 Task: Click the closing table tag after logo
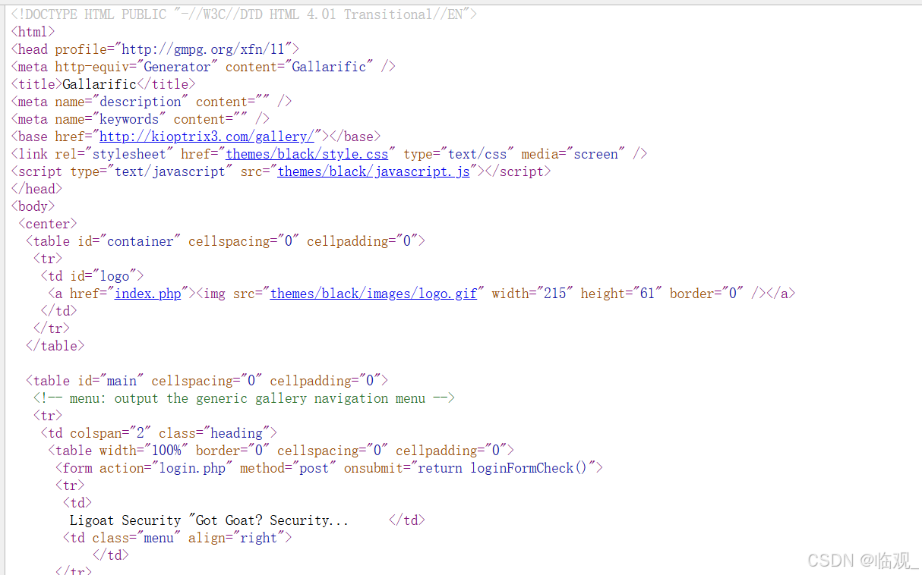(x=55, y=346)
